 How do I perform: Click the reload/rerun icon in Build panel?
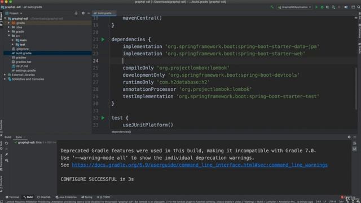6,143
